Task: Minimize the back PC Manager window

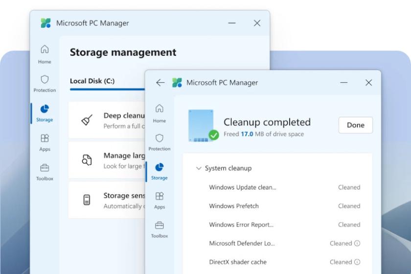Action: point(232,23)
